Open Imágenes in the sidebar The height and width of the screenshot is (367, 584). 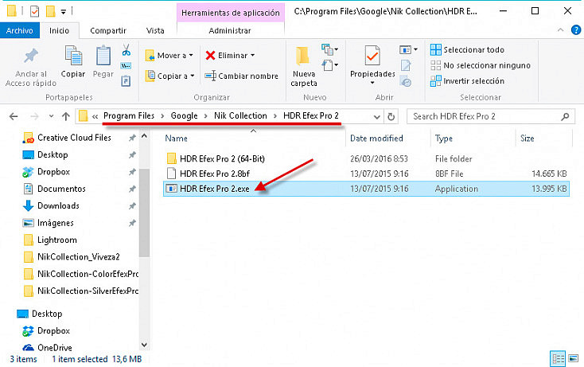(x=56, y=223)
